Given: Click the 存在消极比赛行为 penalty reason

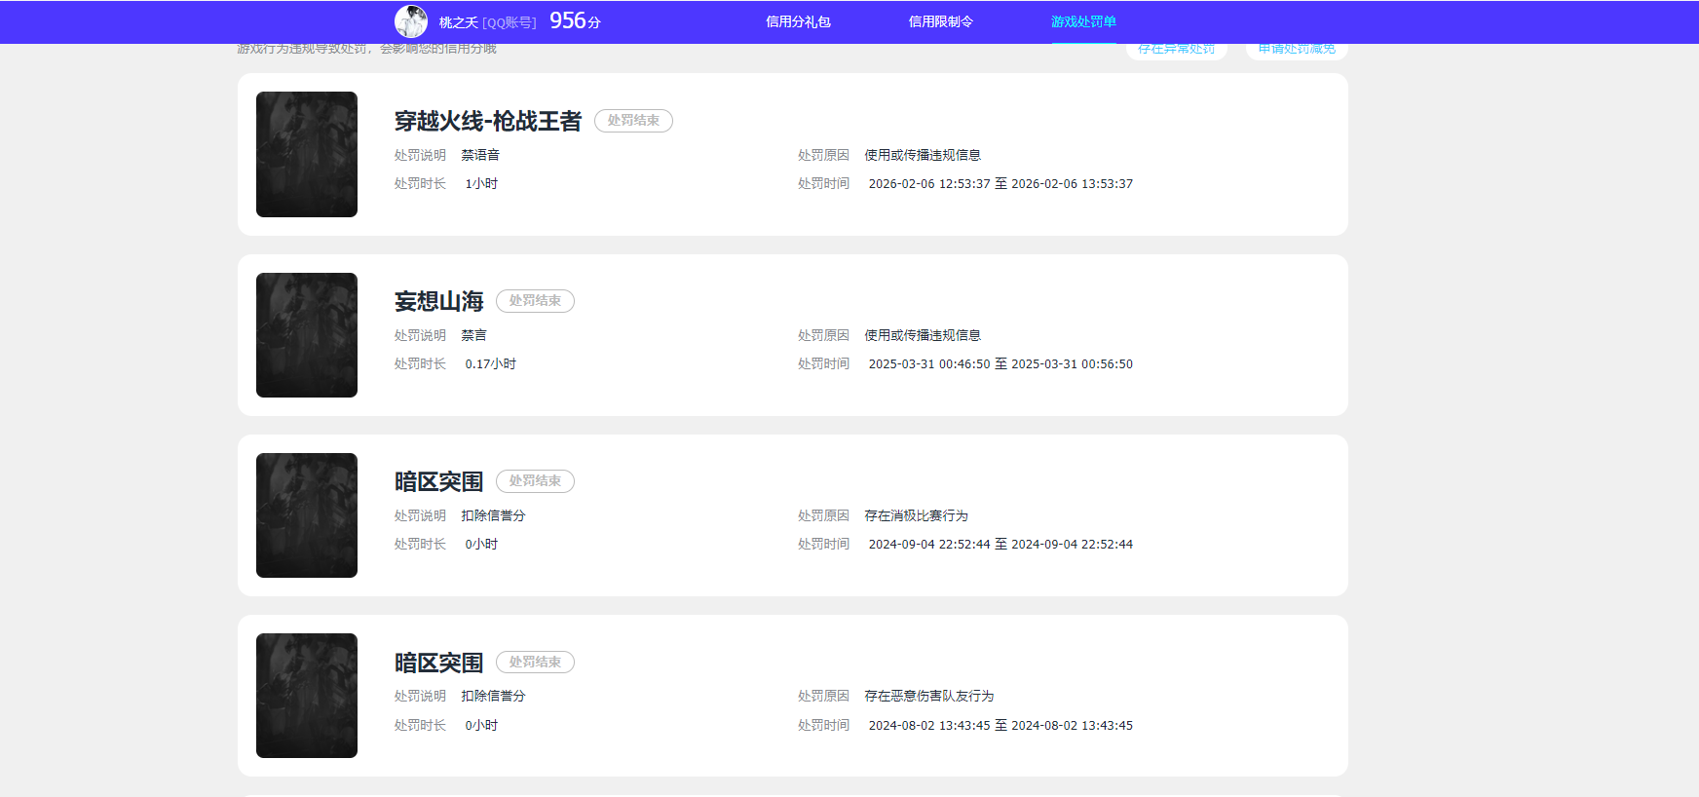Looking at the screenshot, I should coord(917,515).
